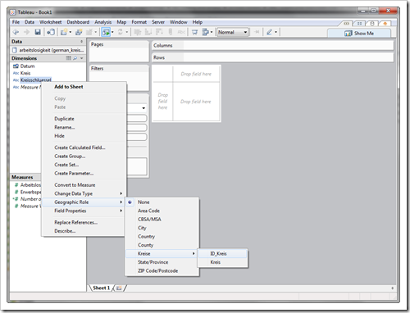410x313 pixels.
Task: Click the Presentation Mode icon
Action: tap(194, 33)
